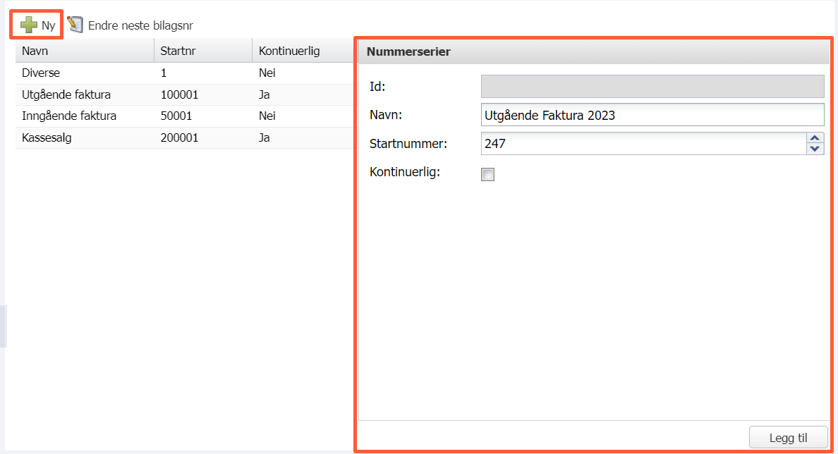
Task: Sort list by Startnr column header
Action: tap(202, 51)
